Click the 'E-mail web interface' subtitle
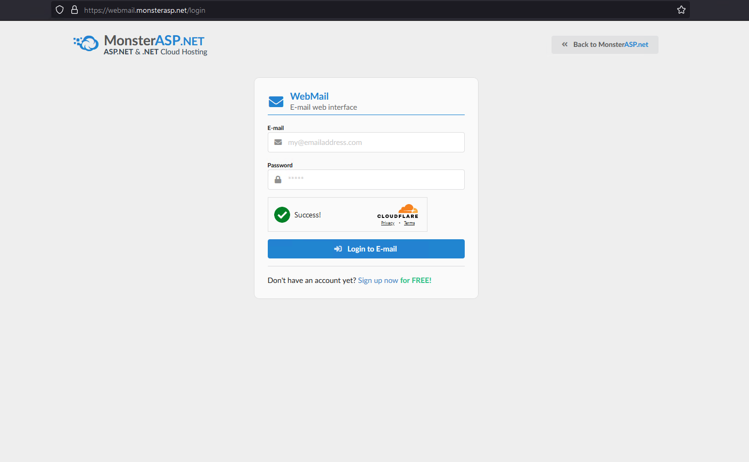Image resolution: width=749 pixels, height=462 pixels. 324,107
